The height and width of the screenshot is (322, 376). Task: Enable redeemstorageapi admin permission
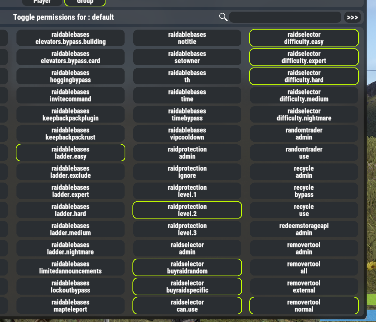click(x=304, y=229)
